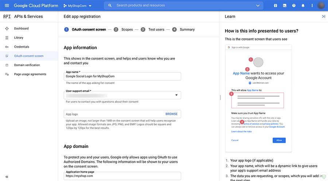Click the Library sidebar icon
The width and height of the screenshot is (328, 181).
coord(7,38)
